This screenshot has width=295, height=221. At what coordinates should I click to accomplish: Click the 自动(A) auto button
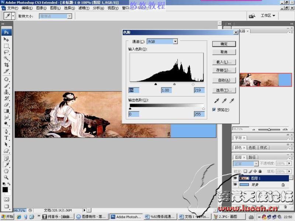[224, 80]
